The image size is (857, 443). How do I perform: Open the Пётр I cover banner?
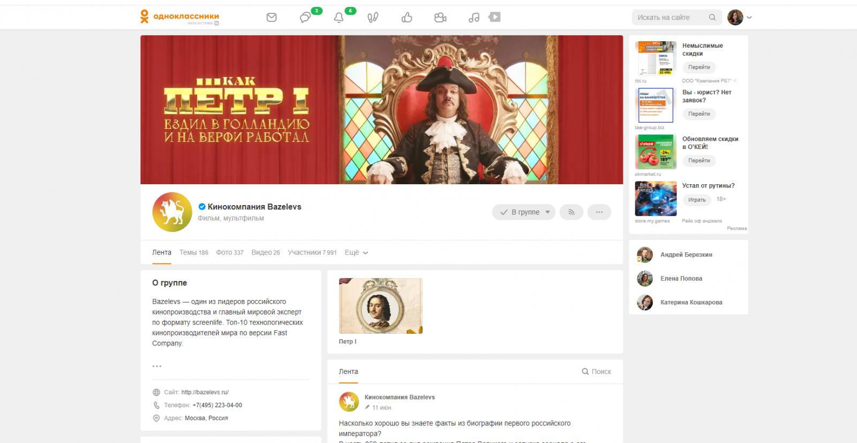click(381, 110)
